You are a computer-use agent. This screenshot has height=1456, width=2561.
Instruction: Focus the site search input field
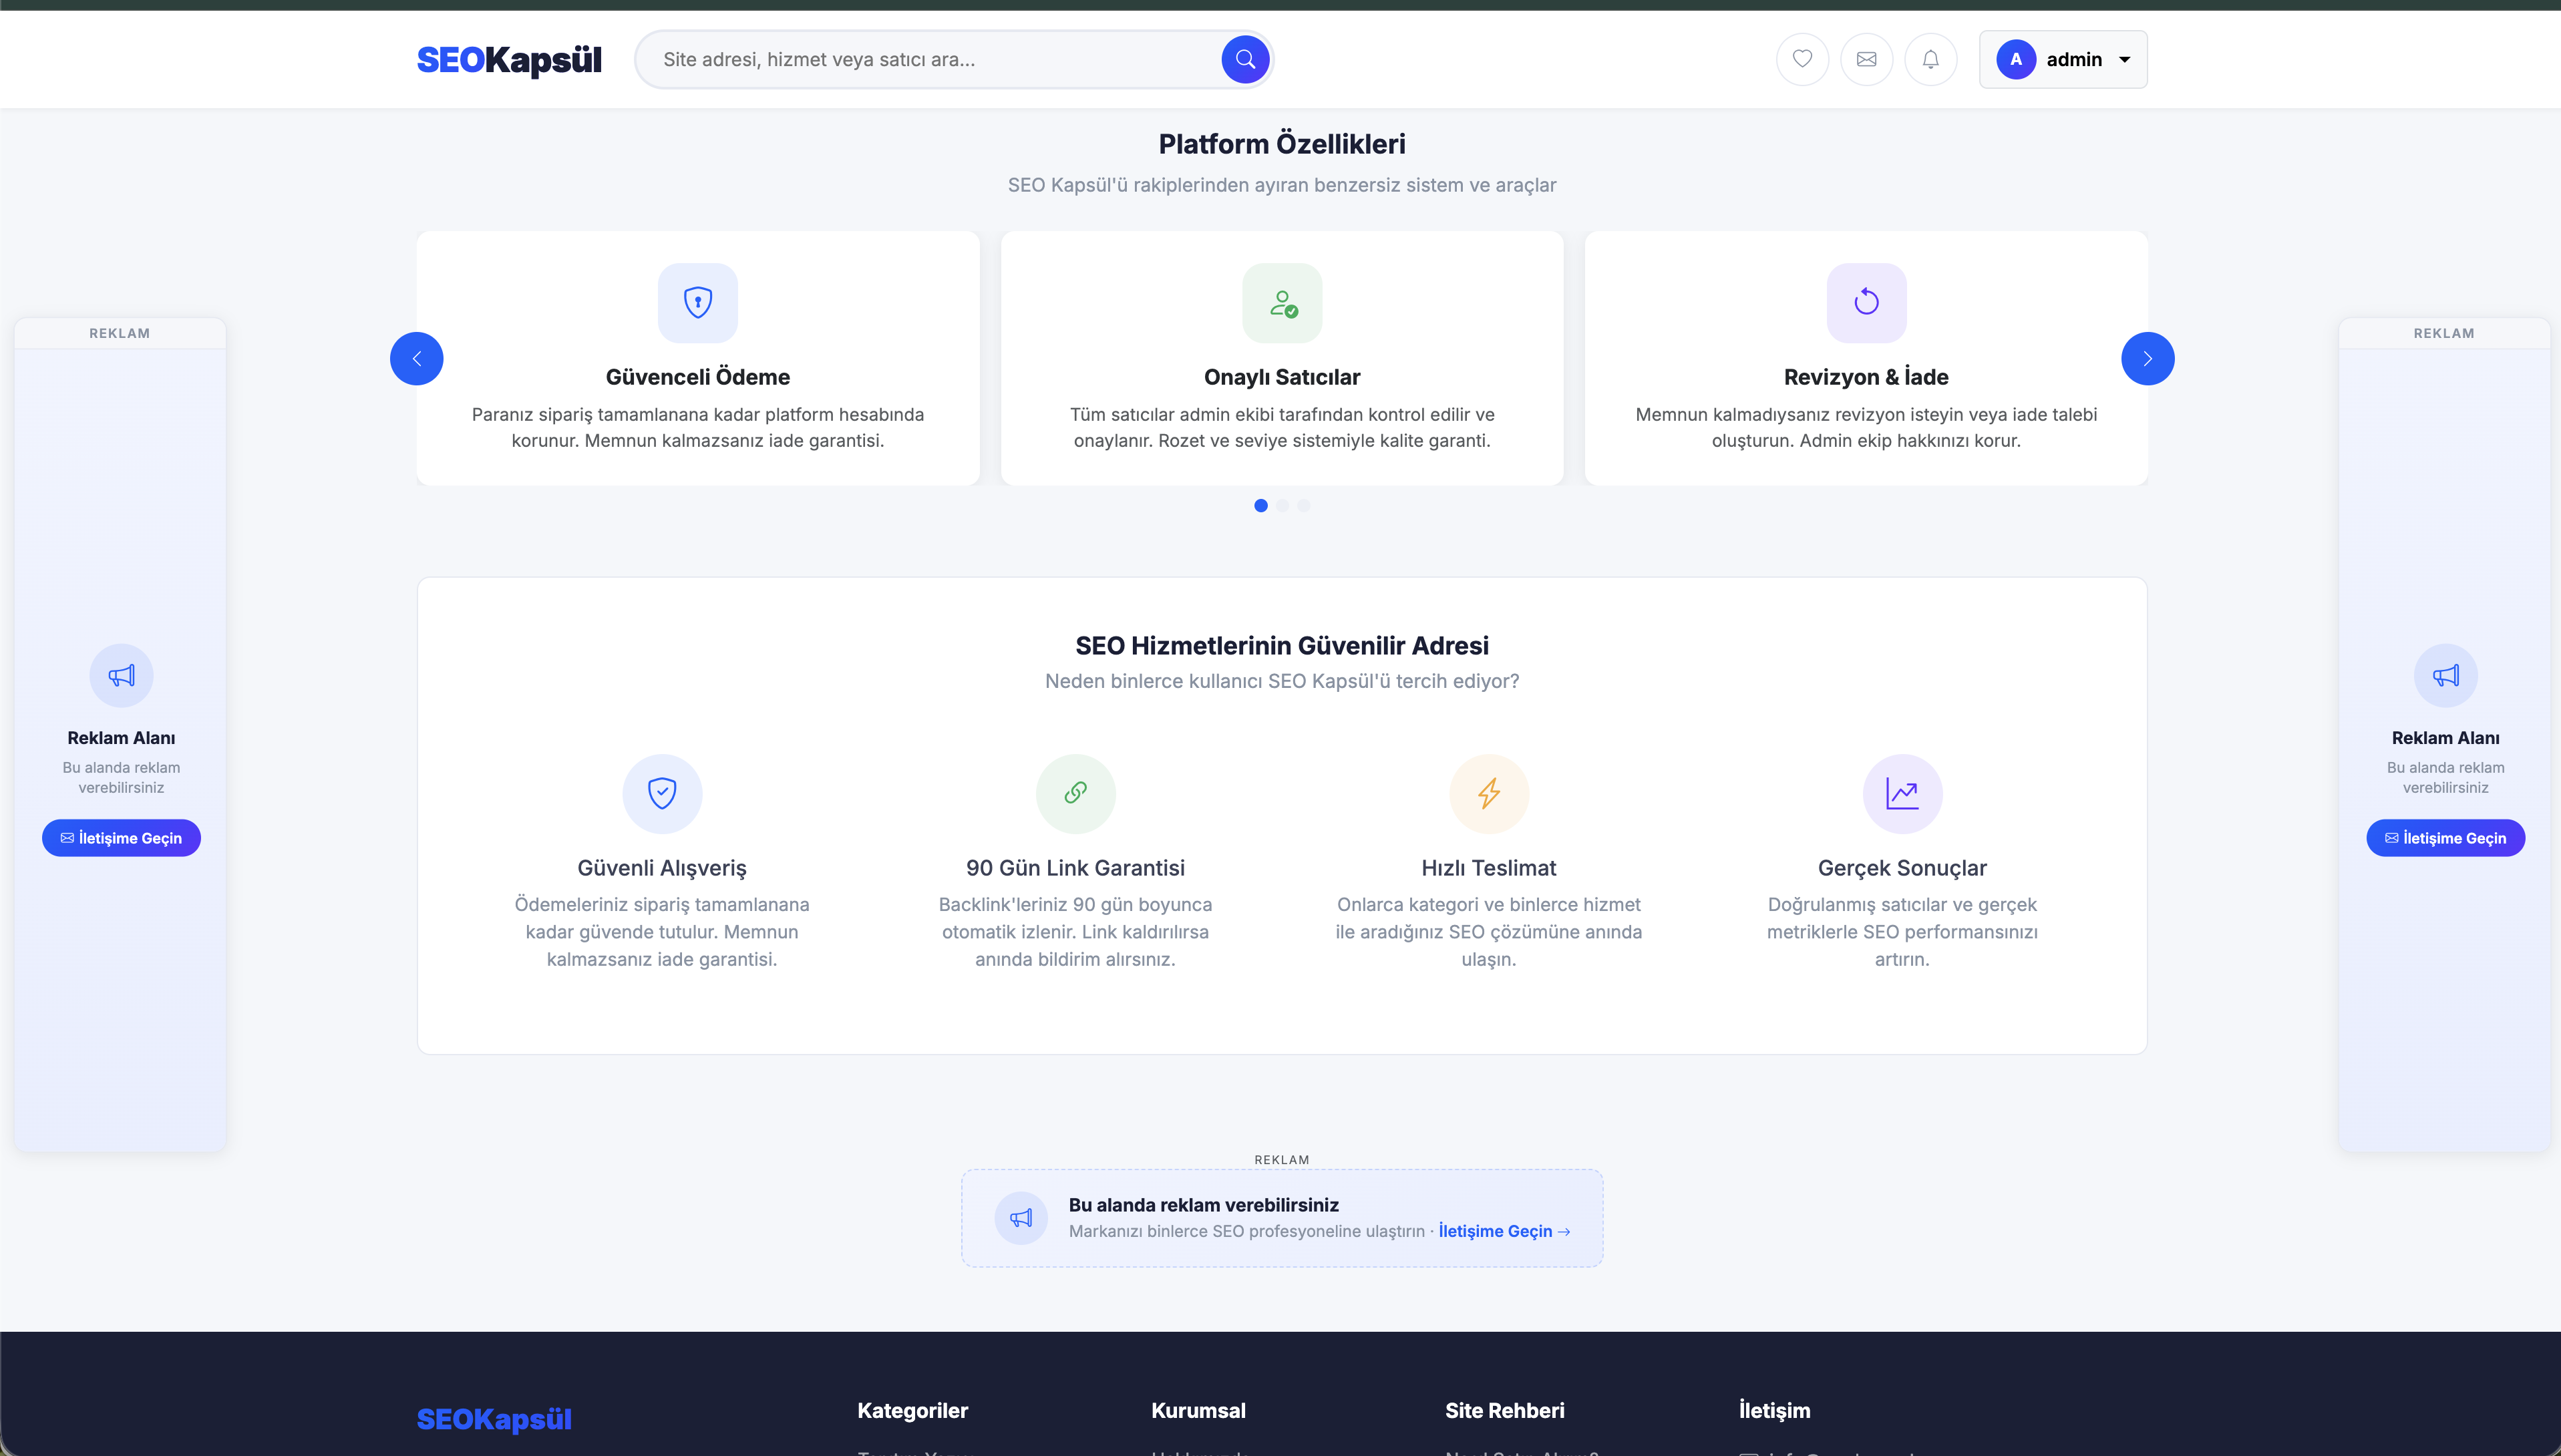tap(930, 59)
